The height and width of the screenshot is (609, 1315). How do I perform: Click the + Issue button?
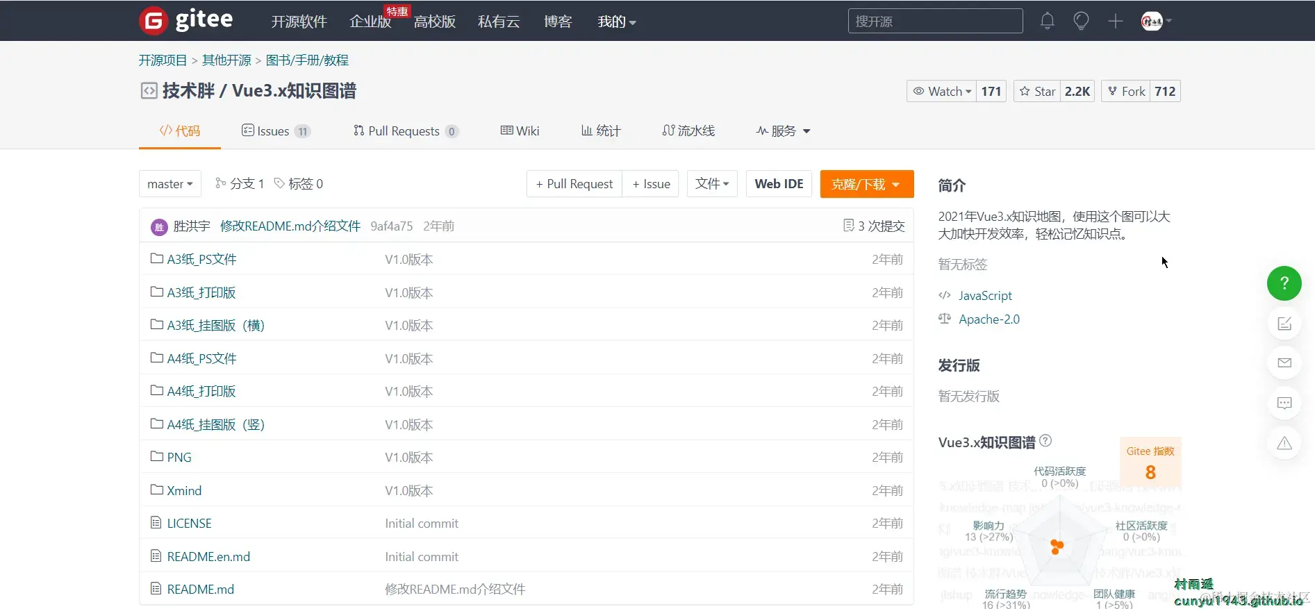651,184
